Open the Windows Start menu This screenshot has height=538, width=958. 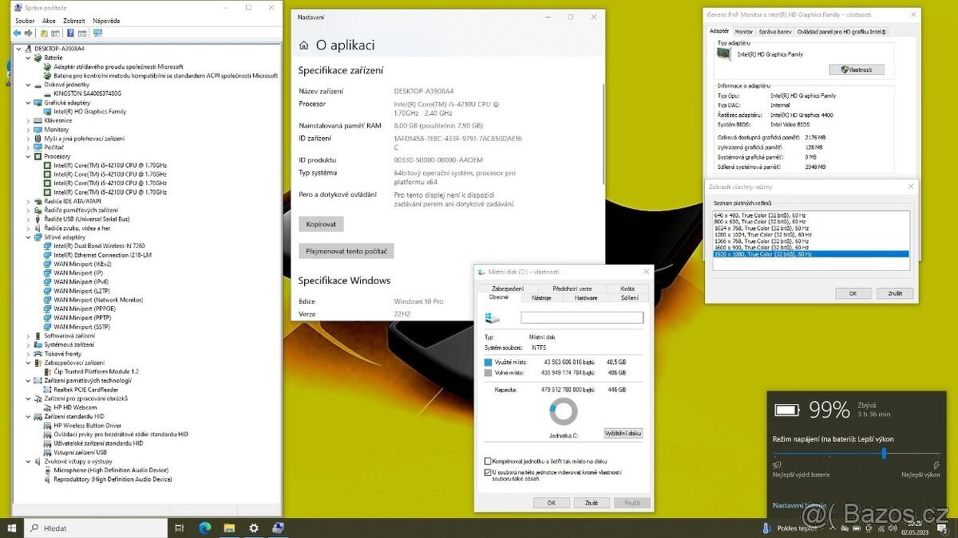pyautogui.click(x=12, y=528)
